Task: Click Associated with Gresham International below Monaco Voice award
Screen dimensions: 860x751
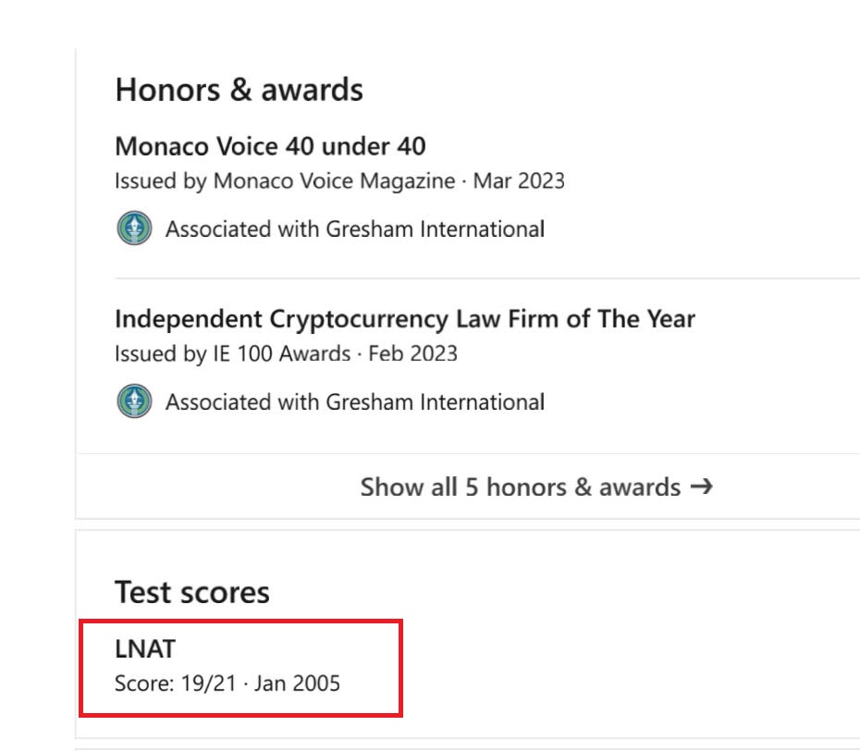Action: point(355,229)
